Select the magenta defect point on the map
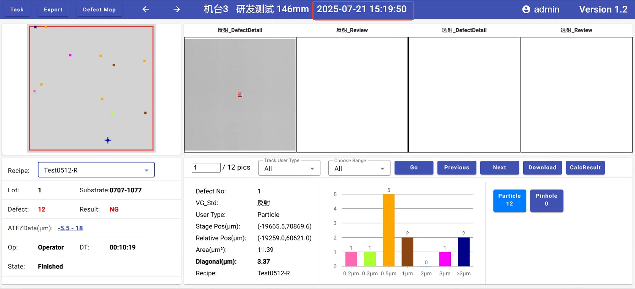 [70, 55]
